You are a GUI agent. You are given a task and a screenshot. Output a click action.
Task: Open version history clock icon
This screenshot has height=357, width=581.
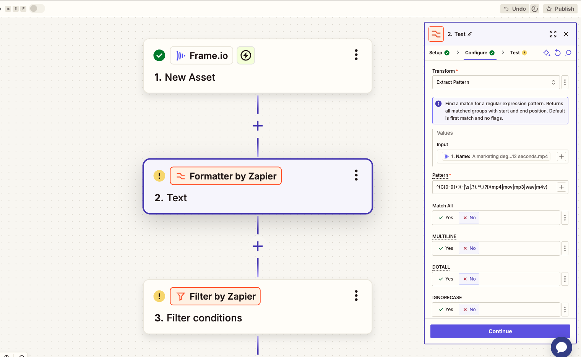535,9
